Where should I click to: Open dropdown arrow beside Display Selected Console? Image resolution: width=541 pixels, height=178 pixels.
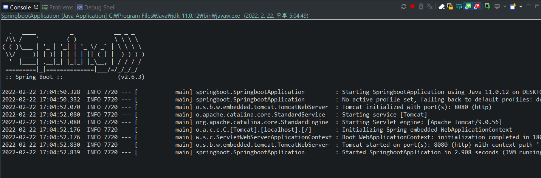[505, 6]
